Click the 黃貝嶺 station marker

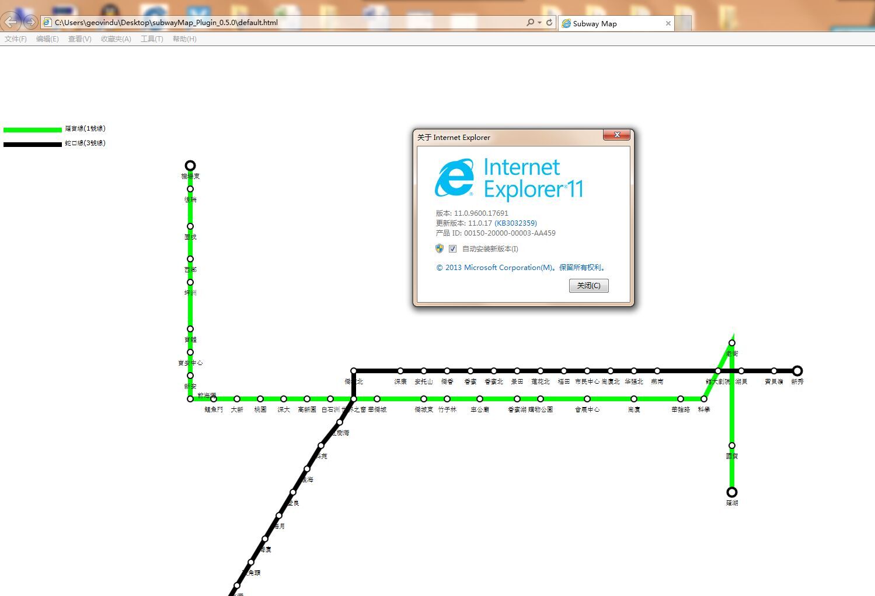774,371
